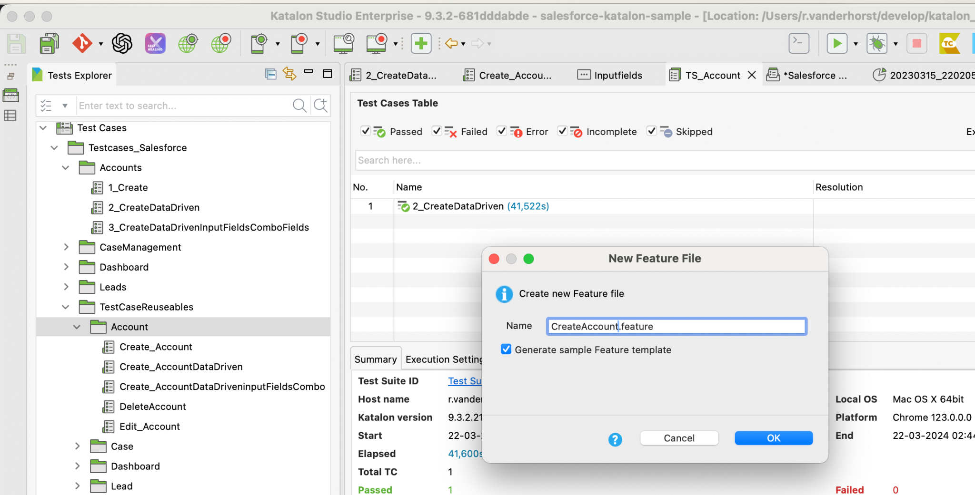The width and height of the screenshot is (975, 495).
Task: Click OK in New Feature File dialog
Action: (773, 438)
